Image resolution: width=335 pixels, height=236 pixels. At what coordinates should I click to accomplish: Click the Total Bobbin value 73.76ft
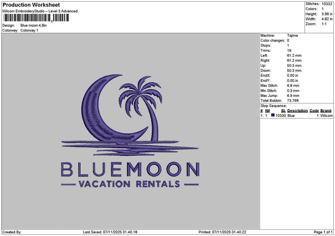(293, 101)
